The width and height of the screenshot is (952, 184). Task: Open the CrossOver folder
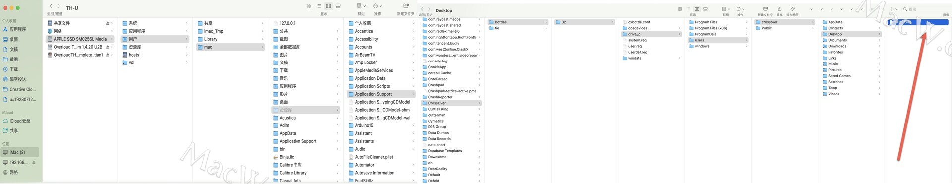[x=451, y=103]
